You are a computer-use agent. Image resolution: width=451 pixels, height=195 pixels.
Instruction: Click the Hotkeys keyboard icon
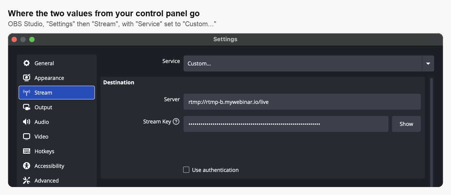[x=27, y=151]
